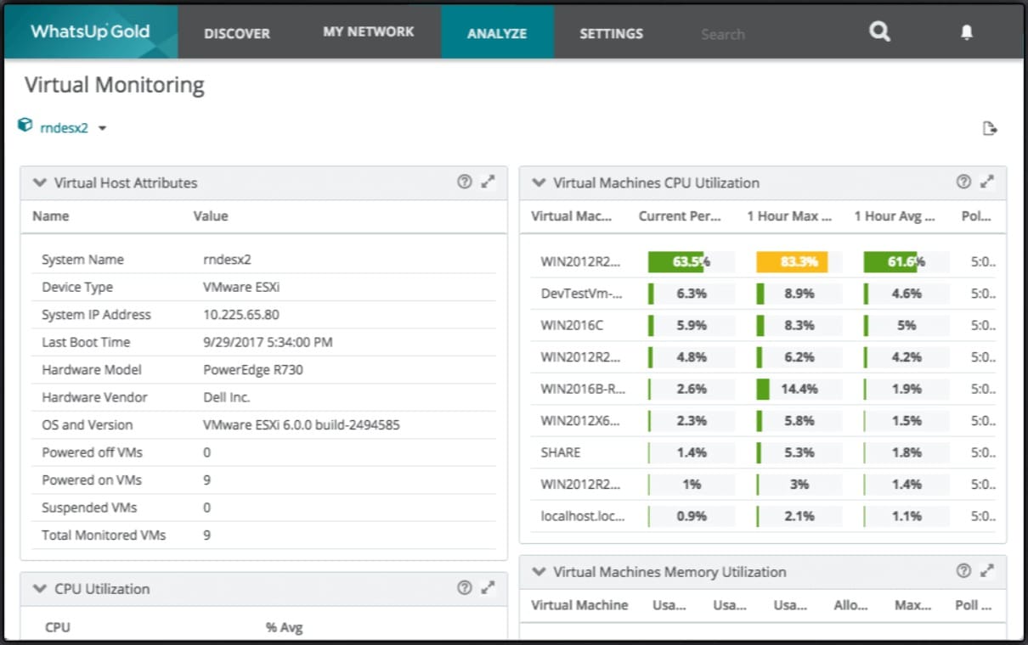Open help for Virtual Host Attributes
The height and width of the screenshot is (645, 1028).
[464, 182]
